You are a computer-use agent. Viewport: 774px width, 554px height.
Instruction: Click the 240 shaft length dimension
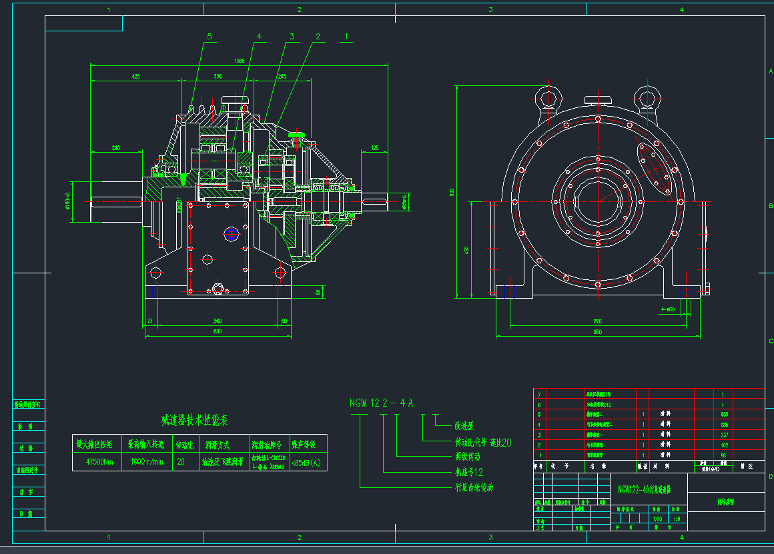click(116, 147)
